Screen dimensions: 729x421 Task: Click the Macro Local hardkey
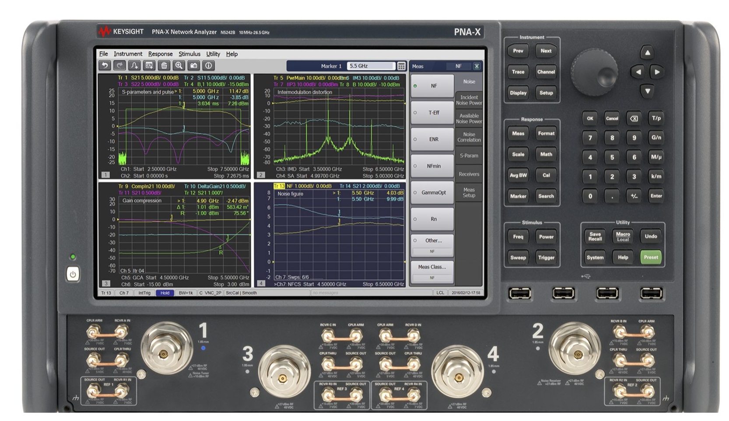click(x=623, y=236)
